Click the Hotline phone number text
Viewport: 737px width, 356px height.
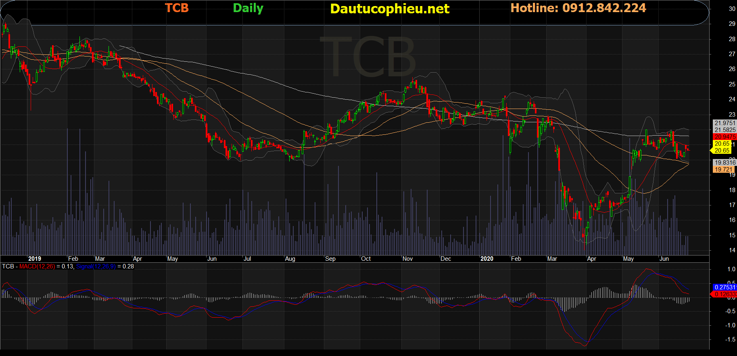pyautogui.click(x=578, y=8)
